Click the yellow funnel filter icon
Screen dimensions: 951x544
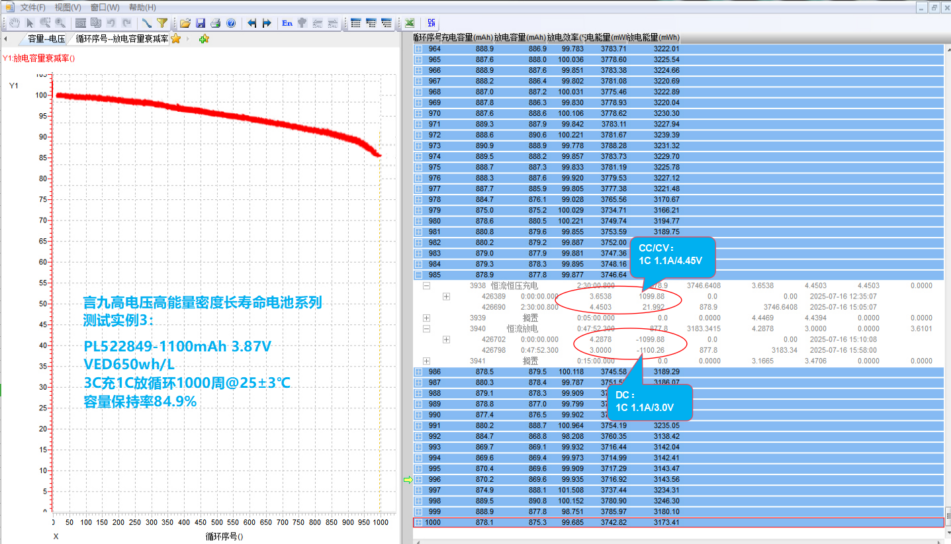pos(162,23)
